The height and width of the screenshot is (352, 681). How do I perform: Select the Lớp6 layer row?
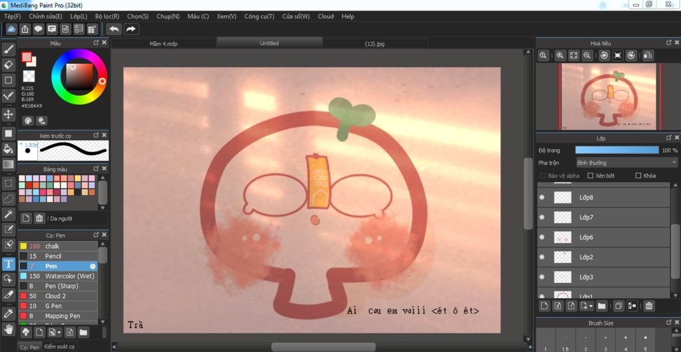point(604,237)
